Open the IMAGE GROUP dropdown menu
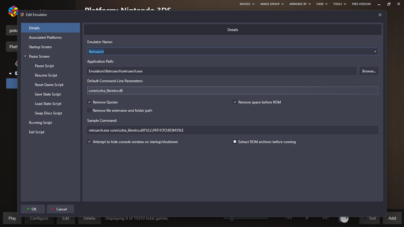 272,4
